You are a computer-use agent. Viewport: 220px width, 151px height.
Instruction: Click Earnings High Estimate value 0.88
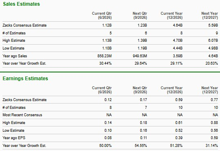pos(214,123)
